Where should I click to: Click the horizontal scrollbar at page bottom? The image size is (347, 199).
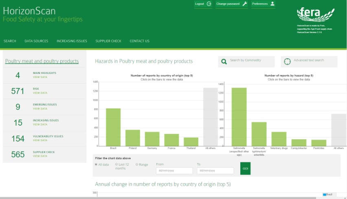(158, 198)
